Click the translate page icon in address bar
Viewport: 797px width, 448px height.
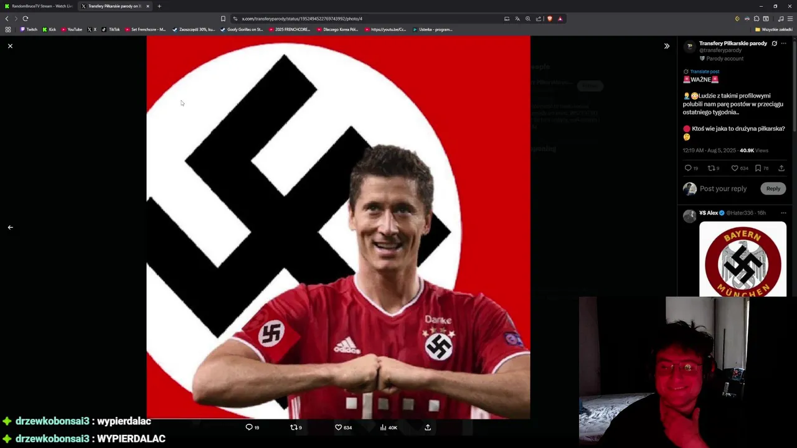[x=517, y=19]
